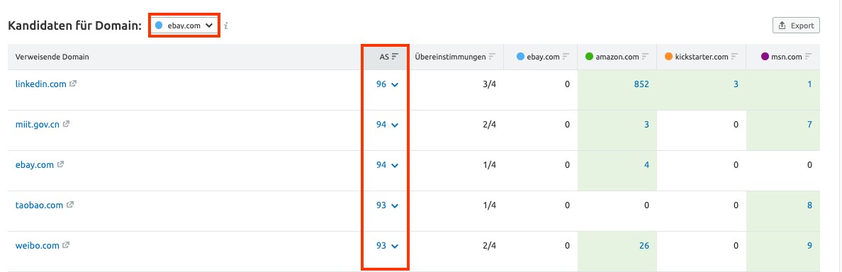Click the purple dot in msn.com header
This screenshot has width=842, height=272.
(765, 57)
